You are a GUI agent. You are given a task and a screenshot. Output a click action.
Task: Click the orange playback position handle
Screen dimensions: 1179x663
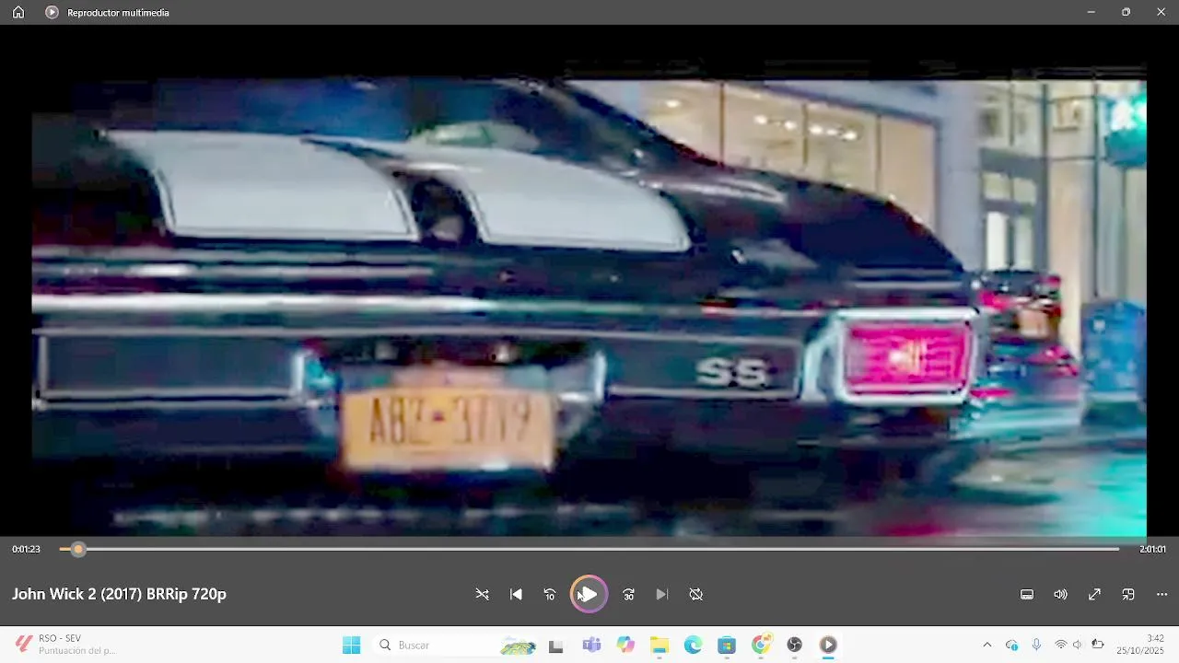78,549
